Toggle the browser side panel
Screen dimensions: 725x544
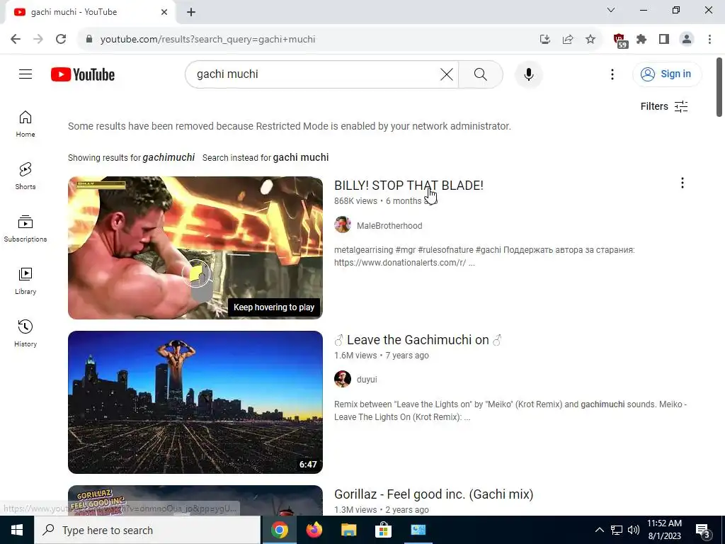(664, 40)
